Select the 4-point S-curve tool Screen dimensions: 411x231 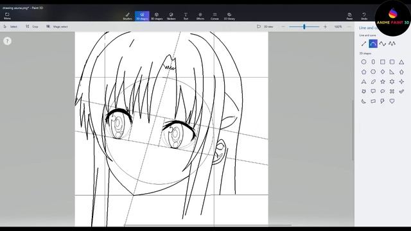point(383,44)
